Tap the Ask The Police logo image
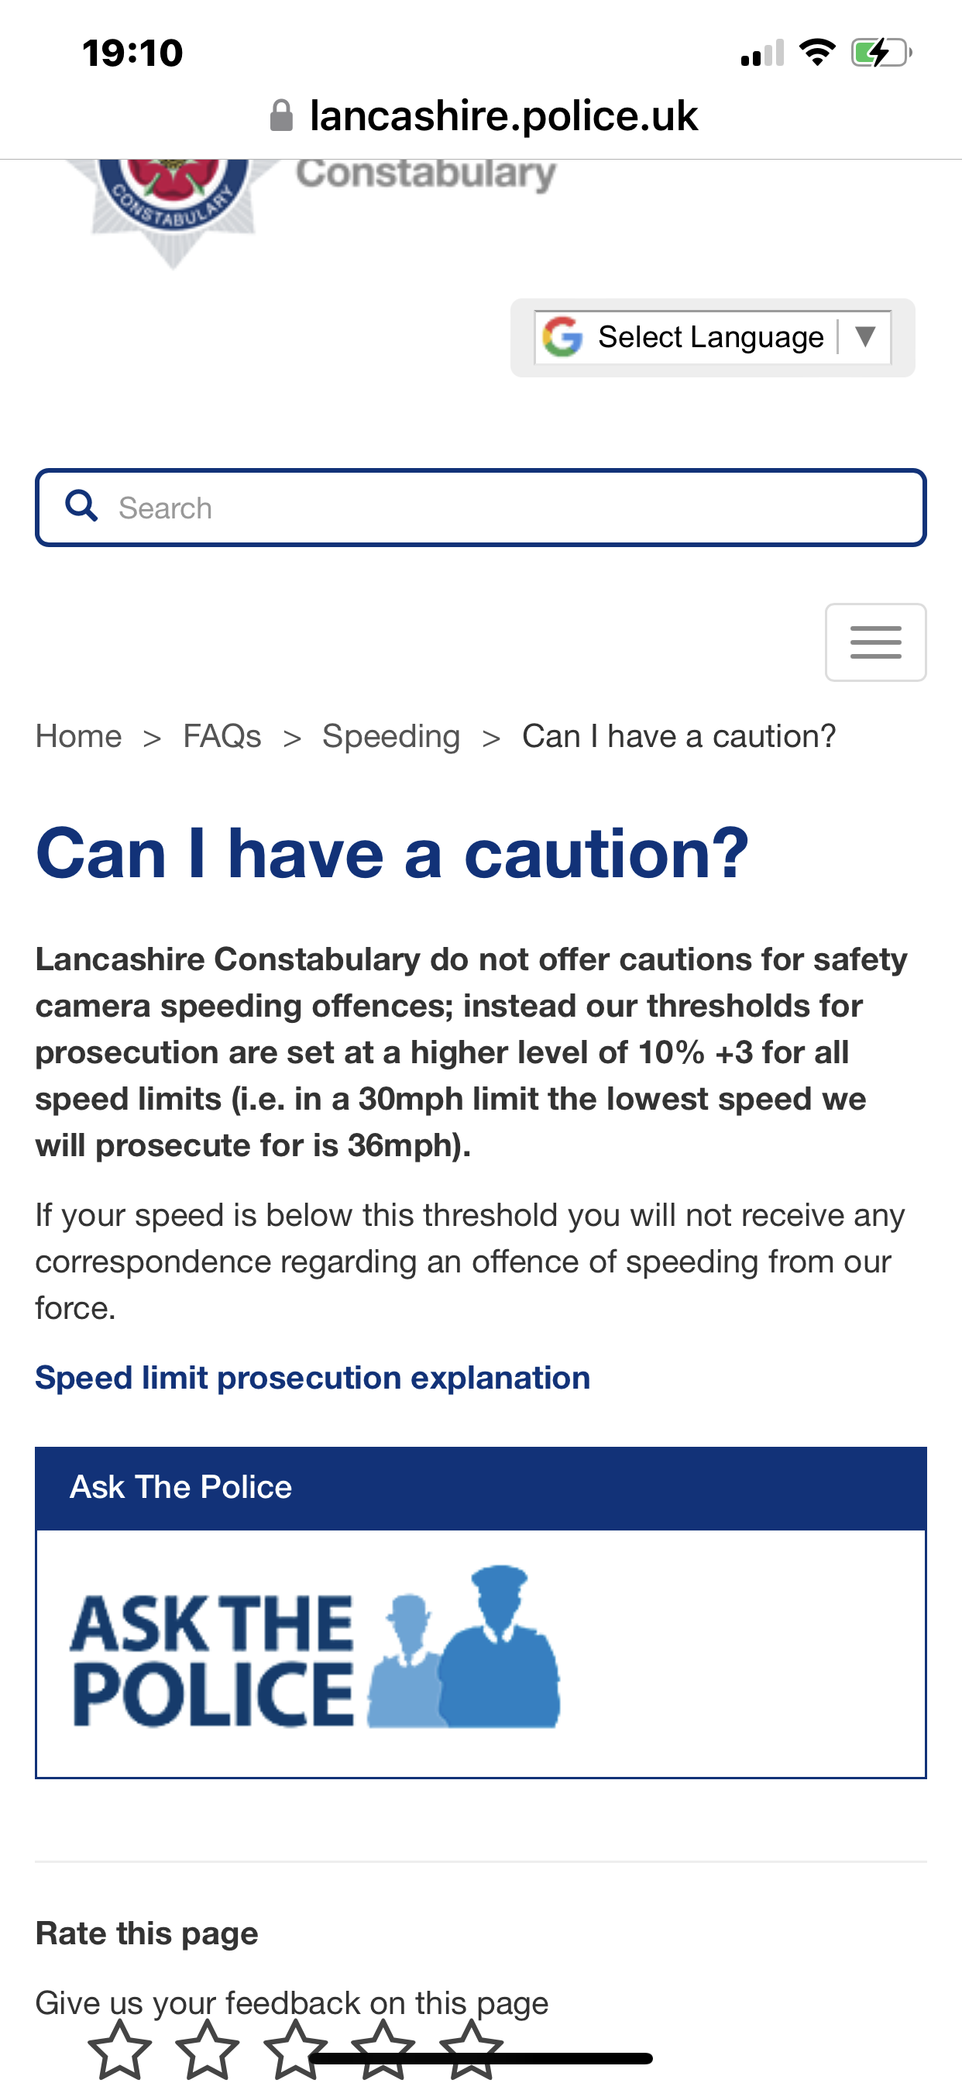 point(315,1648)
